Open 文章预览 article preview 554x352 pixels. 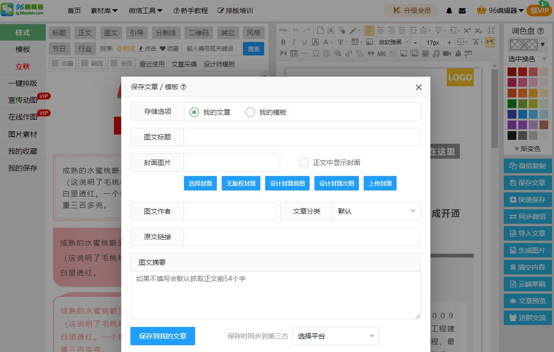(527, 301)
